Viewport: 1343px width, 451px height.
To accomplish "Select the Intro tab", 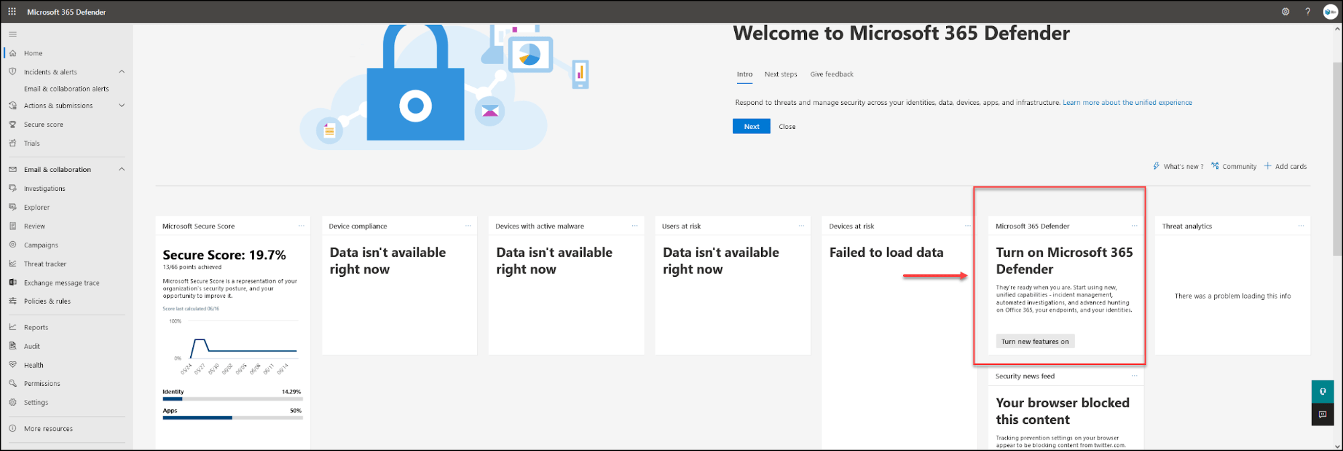I will coord(744,75).
